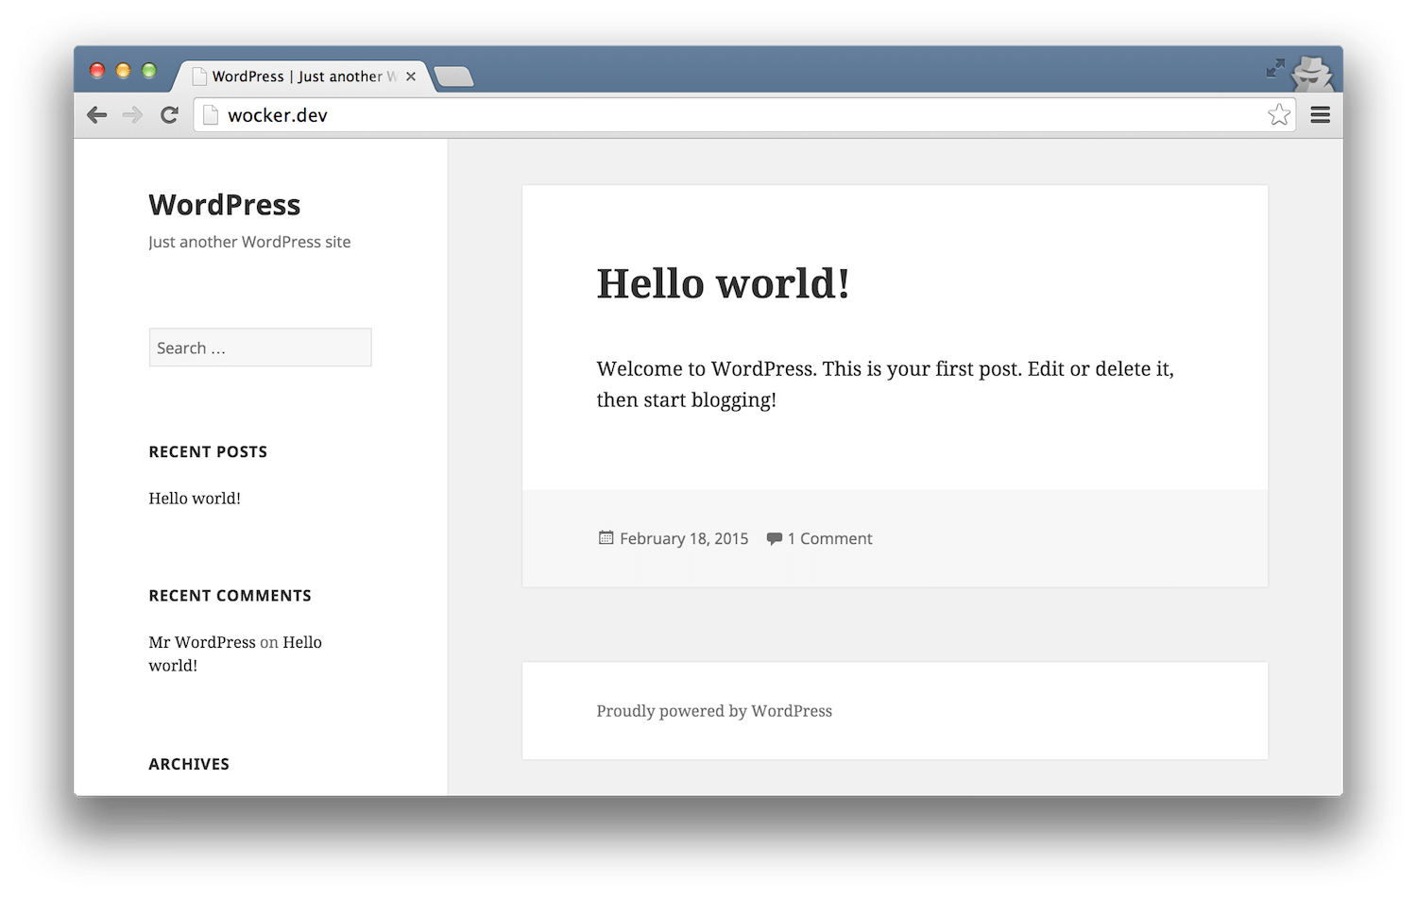Viewport: 1417px width, 898px height.
Task: Bookmark this page with the star icon
Action: click(x=1279, y=115)
